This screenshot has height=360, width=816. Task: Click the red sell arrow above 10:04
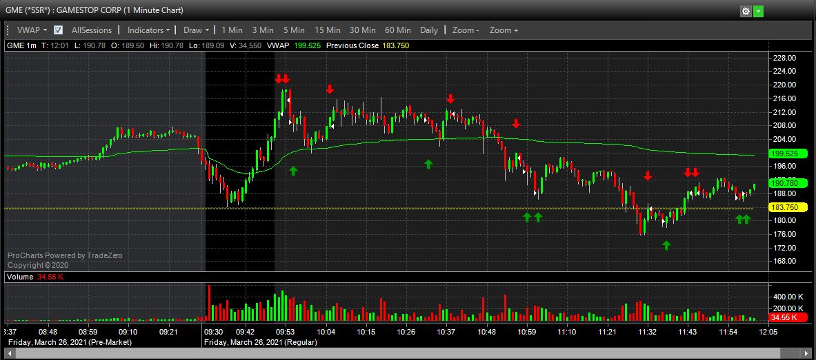tap(330, 89)
